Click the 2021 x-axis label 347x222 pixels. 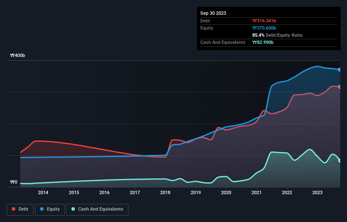coord(257,192)
